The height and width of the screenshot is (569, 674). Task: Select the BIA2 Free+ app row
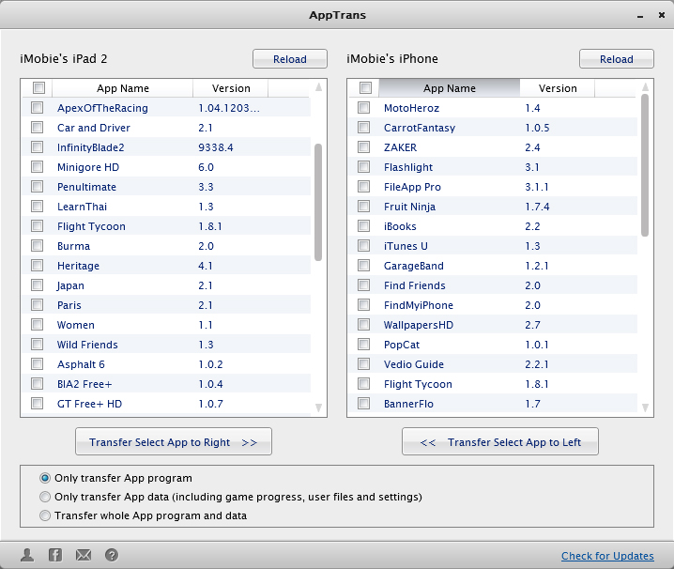(166, 384)
